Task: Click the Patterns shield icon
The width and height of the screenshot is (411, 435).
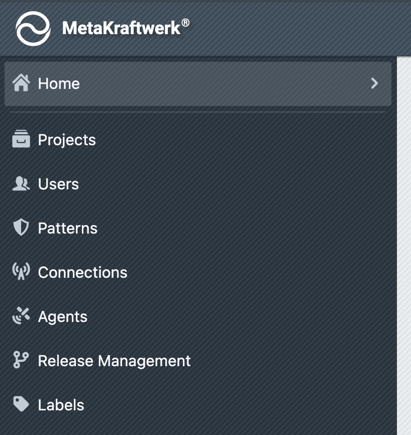Action: tap(21, 228)
